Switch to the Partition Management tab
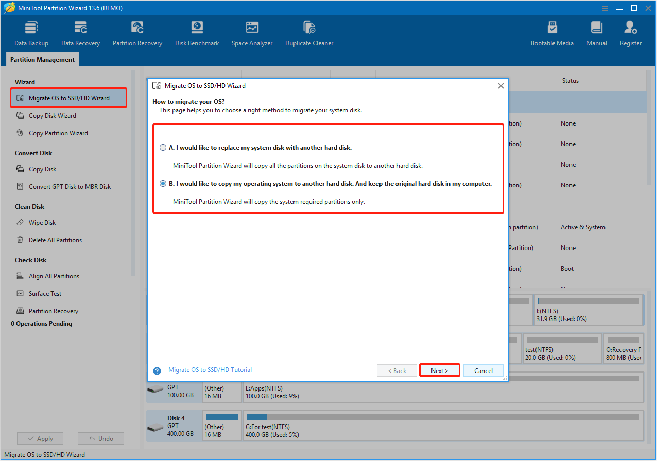 click(43, 60)
